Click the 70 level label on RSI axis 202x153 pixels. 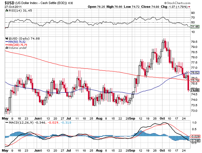click(193, 18)
